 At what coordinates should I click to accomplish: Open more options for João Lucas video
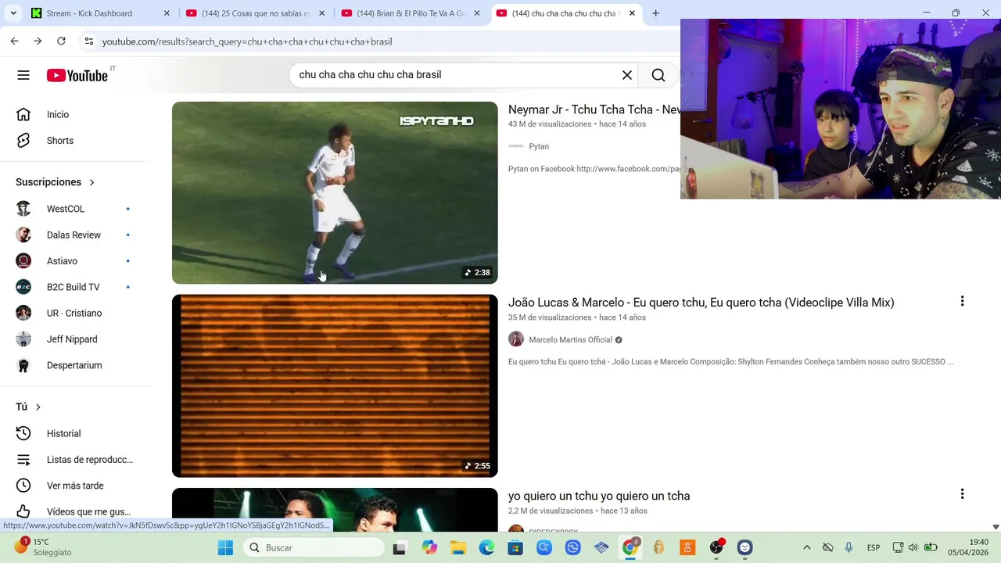[x=962, y=301]
